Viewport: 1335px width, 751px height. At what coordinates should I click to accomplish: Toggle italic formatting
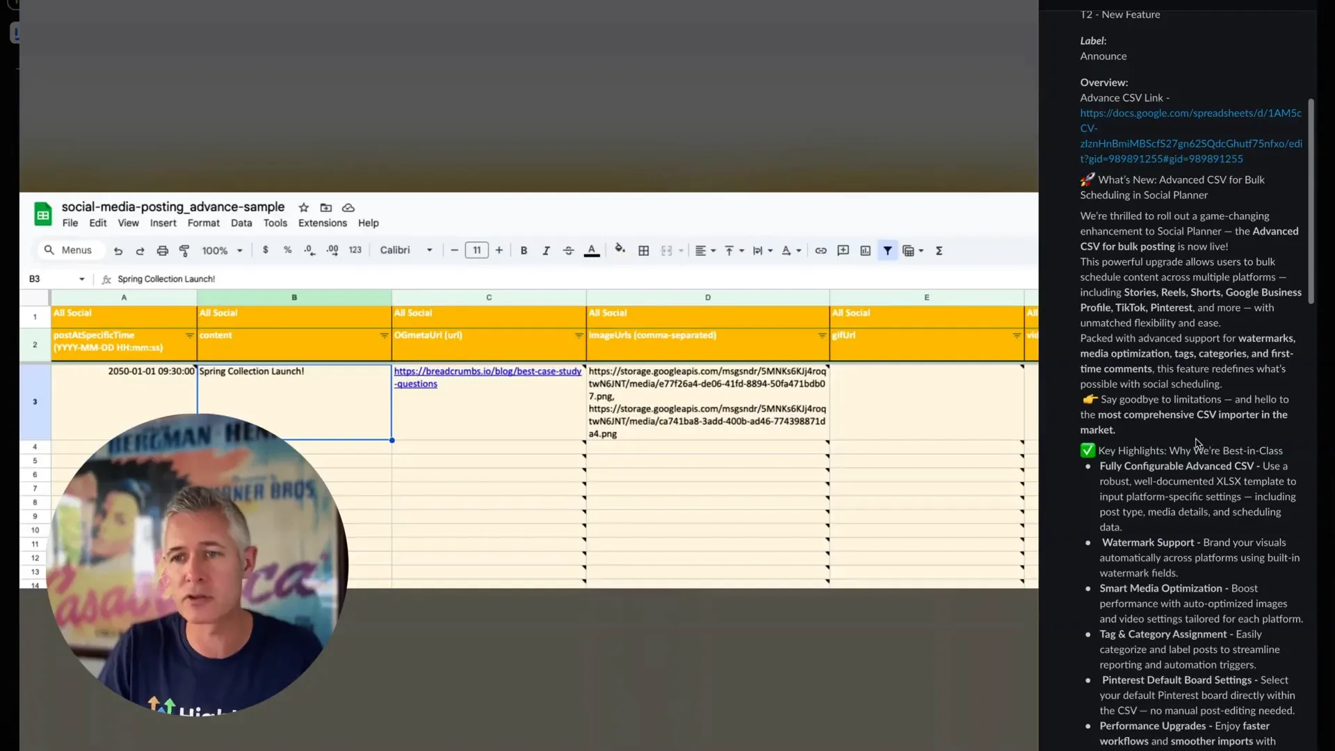(x=546, y=250)
